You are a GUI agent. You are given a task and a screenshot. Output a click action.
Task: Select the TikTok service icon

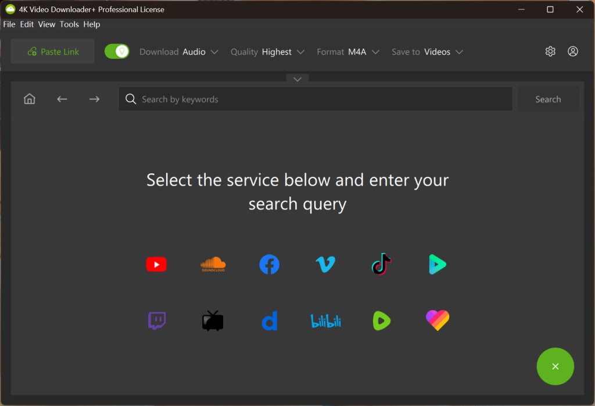coord(382,264)
